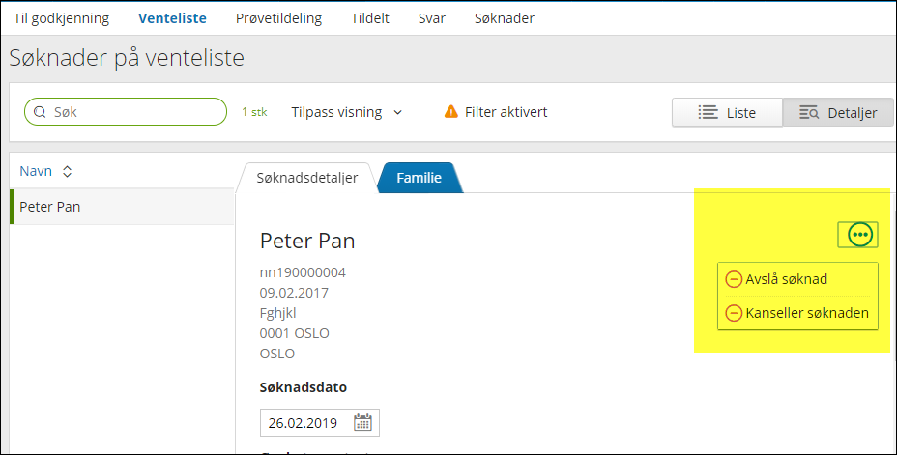Sort by Navn column arrows
Screen dimensions: 897x455
67,172
